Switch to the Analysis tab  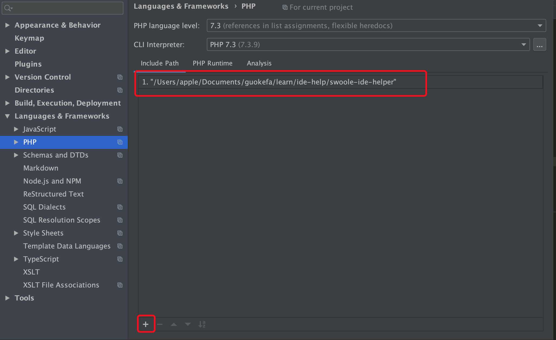[x=259, y=63]
